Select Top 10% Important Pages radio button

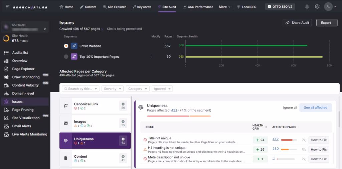point(66,57)
